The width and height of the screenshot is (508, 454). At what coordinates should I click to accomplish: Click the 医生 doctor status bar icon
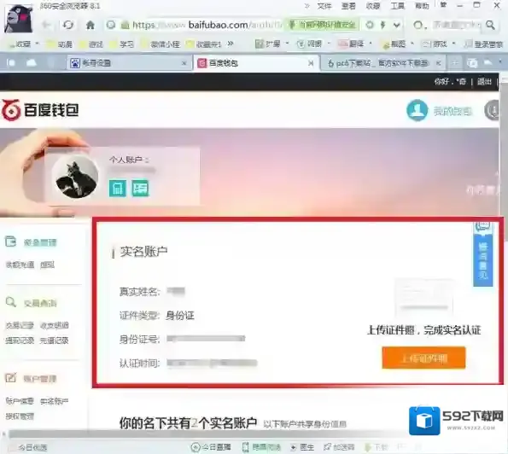pyautogui.click(x=302, y=447)
